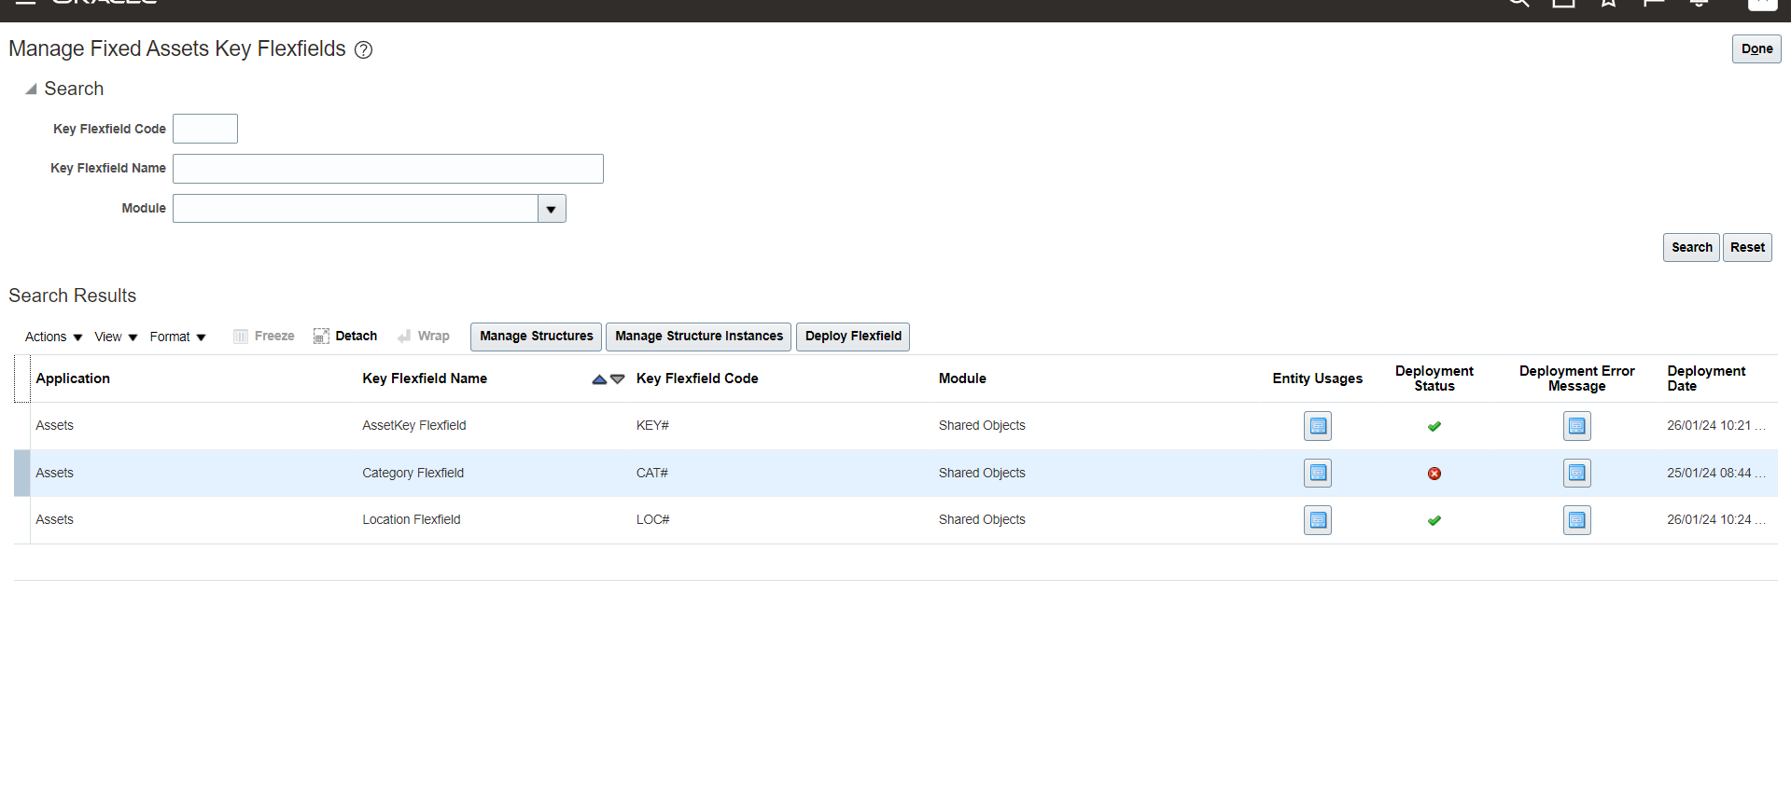This screenshot has width=1791, height=798.
Task: Open help for Manage Fixed Assets Key Flexfields
Action: (x=364, y=50)
